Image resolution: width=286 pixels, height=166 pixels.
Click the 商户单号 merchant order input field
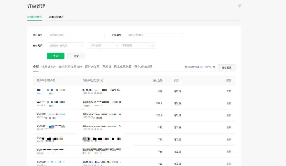75,35
